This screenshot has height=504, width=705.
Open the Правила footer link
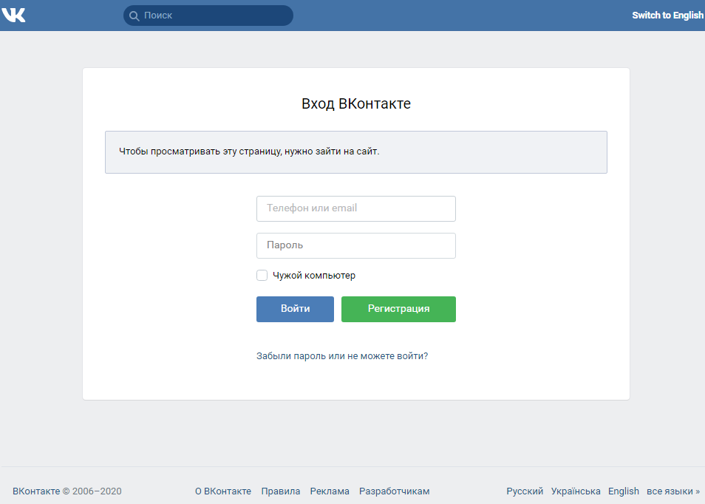tap(281, 491)
